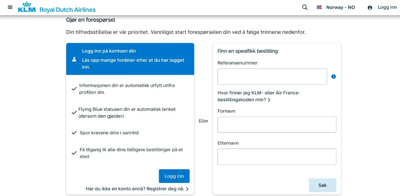Click 'Informasjonen din er automatisk utfylt' text
The width and height of the screenshot is (400, 196).
127,89
